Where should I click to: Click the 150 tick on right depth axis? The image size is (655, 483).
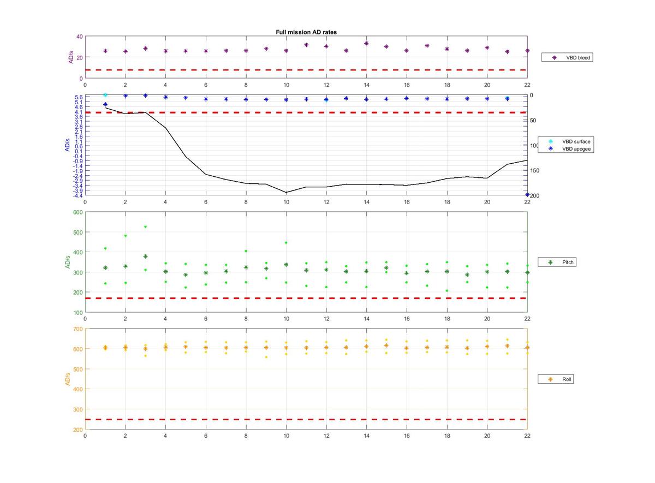point(535,171)
